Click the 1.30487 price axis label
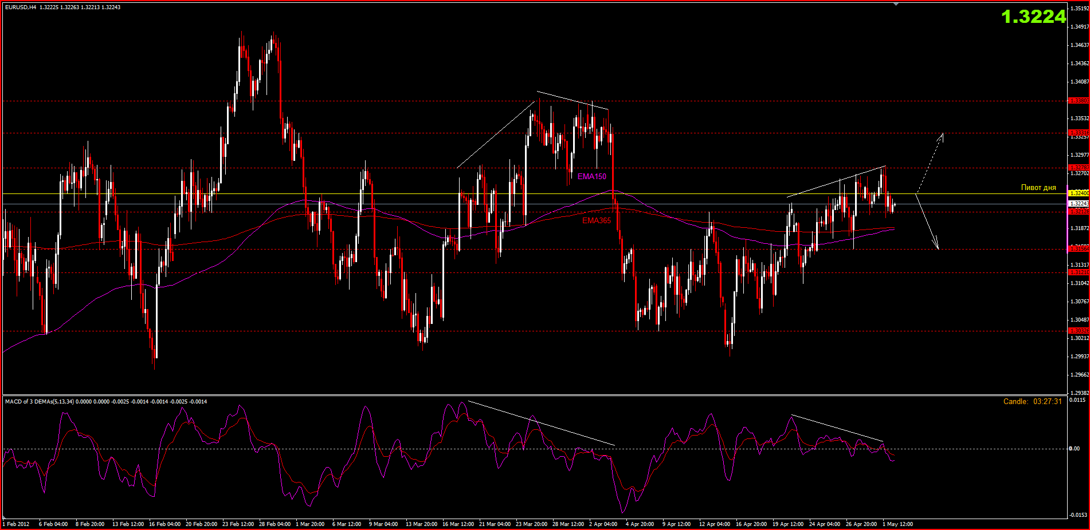The image size is (1090, 530). click(1080, 319)
